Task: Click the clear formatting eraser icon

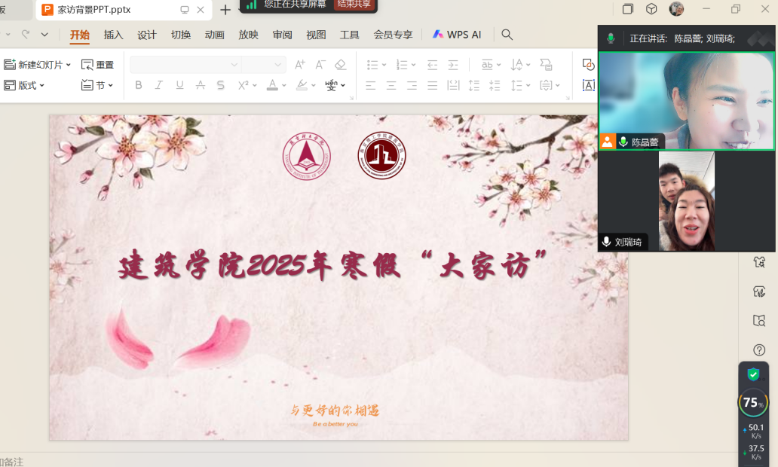Action: pos(340,65)
